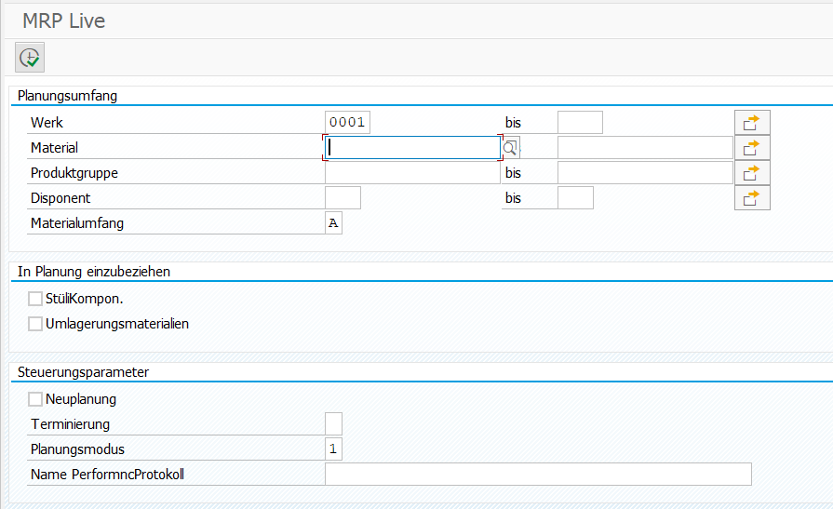Image resolution: width=833 pixels, height=509 pixels.
Task: Click the Disponent bis field
Action: (575, 197)
